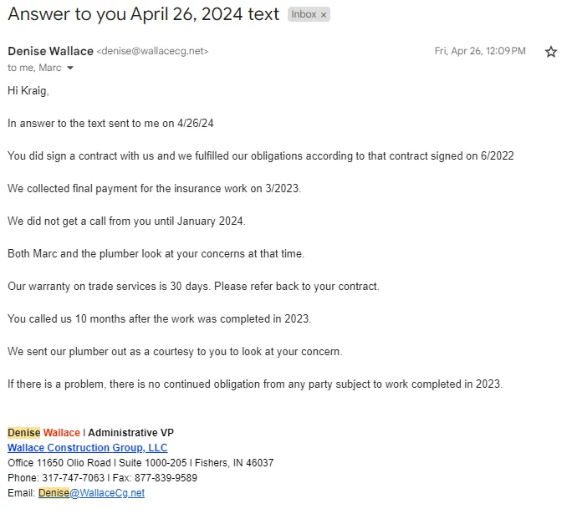572x519 pixels.
Task: Click the "Administrative VP" title text
Action: tap(130, 433)
